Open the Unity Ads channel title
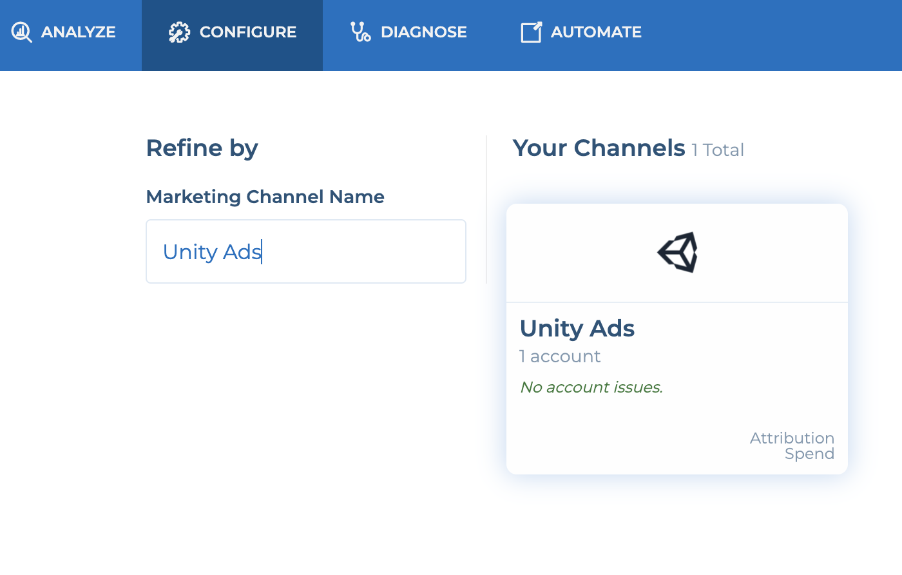The image size is (902, 575). [x=577, y=329]
